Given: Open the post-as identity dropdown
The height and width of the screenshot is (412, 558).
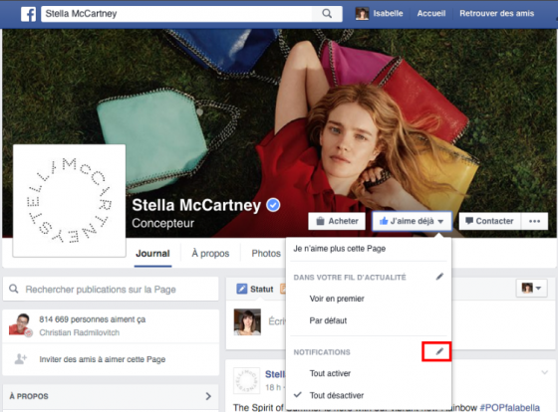Looking at the screenshot, I should click(531, 289).
